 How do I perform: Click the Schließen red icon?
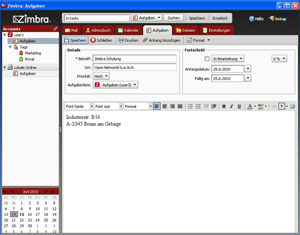93,40
